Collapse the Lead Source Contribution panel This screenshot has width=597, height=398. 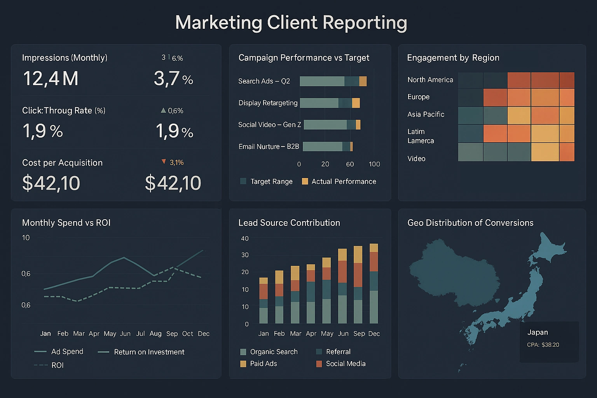click(289, 223)
